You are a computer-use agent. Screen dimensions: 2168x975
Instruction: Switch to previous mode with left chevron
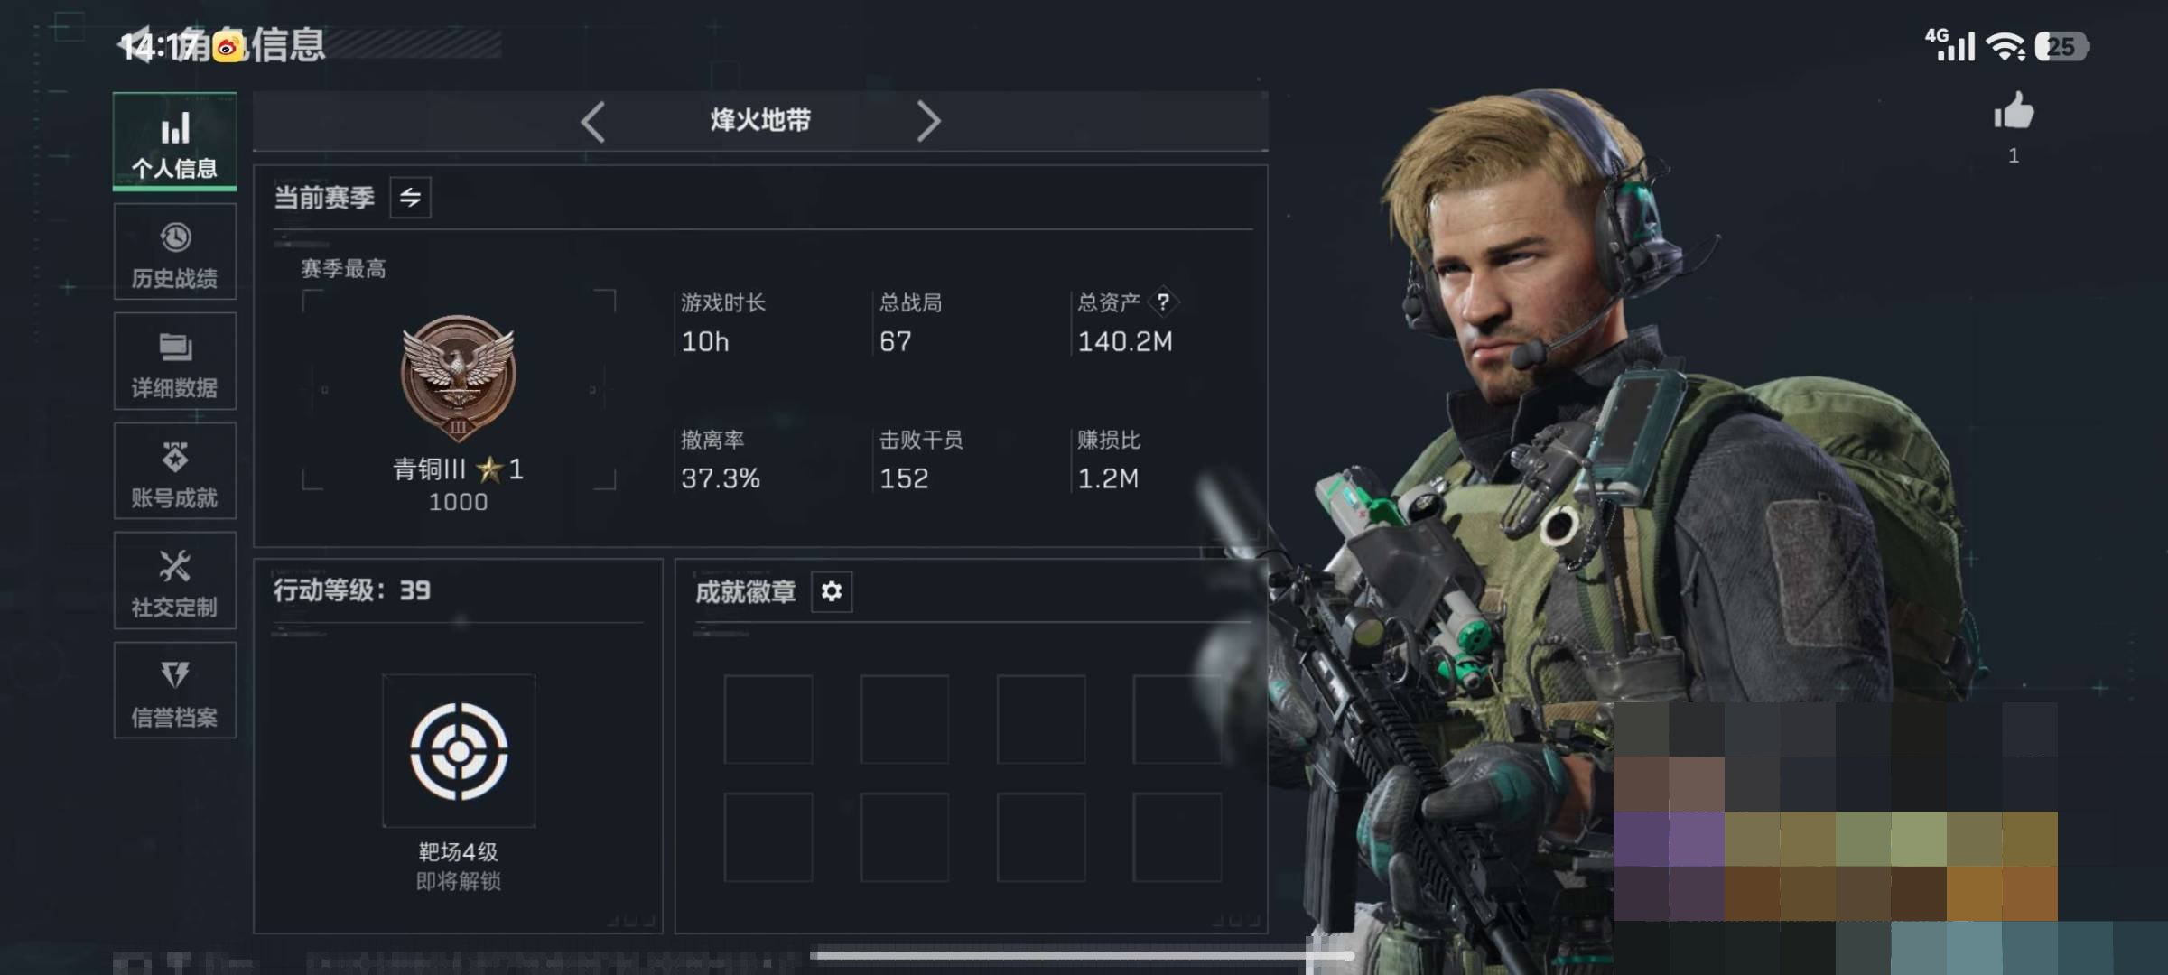point(592,121)
